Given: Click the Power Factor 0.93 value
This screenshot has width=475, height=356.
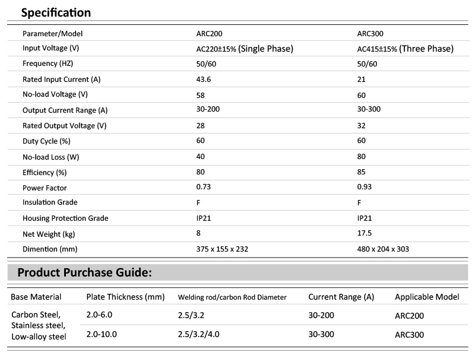Looking at the screenshot, I should point(364,187).
